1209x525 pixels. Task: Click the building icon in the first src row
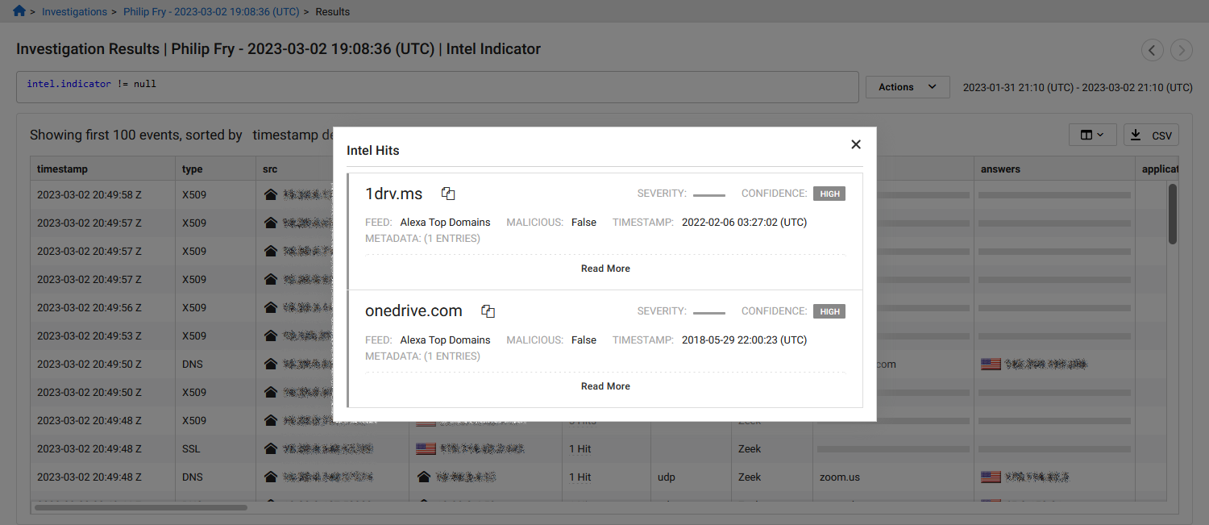click(270, 194)
